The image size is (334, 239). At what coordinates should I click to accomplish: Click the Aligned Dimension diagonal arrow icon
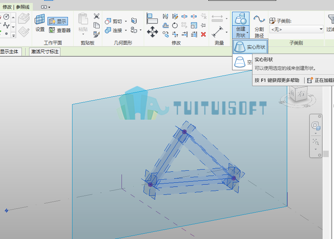[217, 32]
